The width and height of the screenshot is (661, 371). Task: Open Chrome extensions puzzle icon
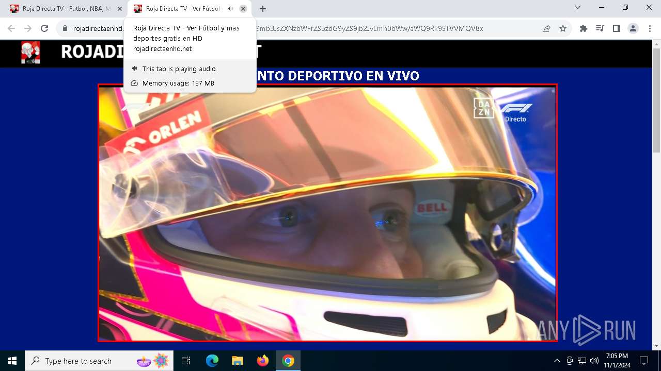[584, 28]
